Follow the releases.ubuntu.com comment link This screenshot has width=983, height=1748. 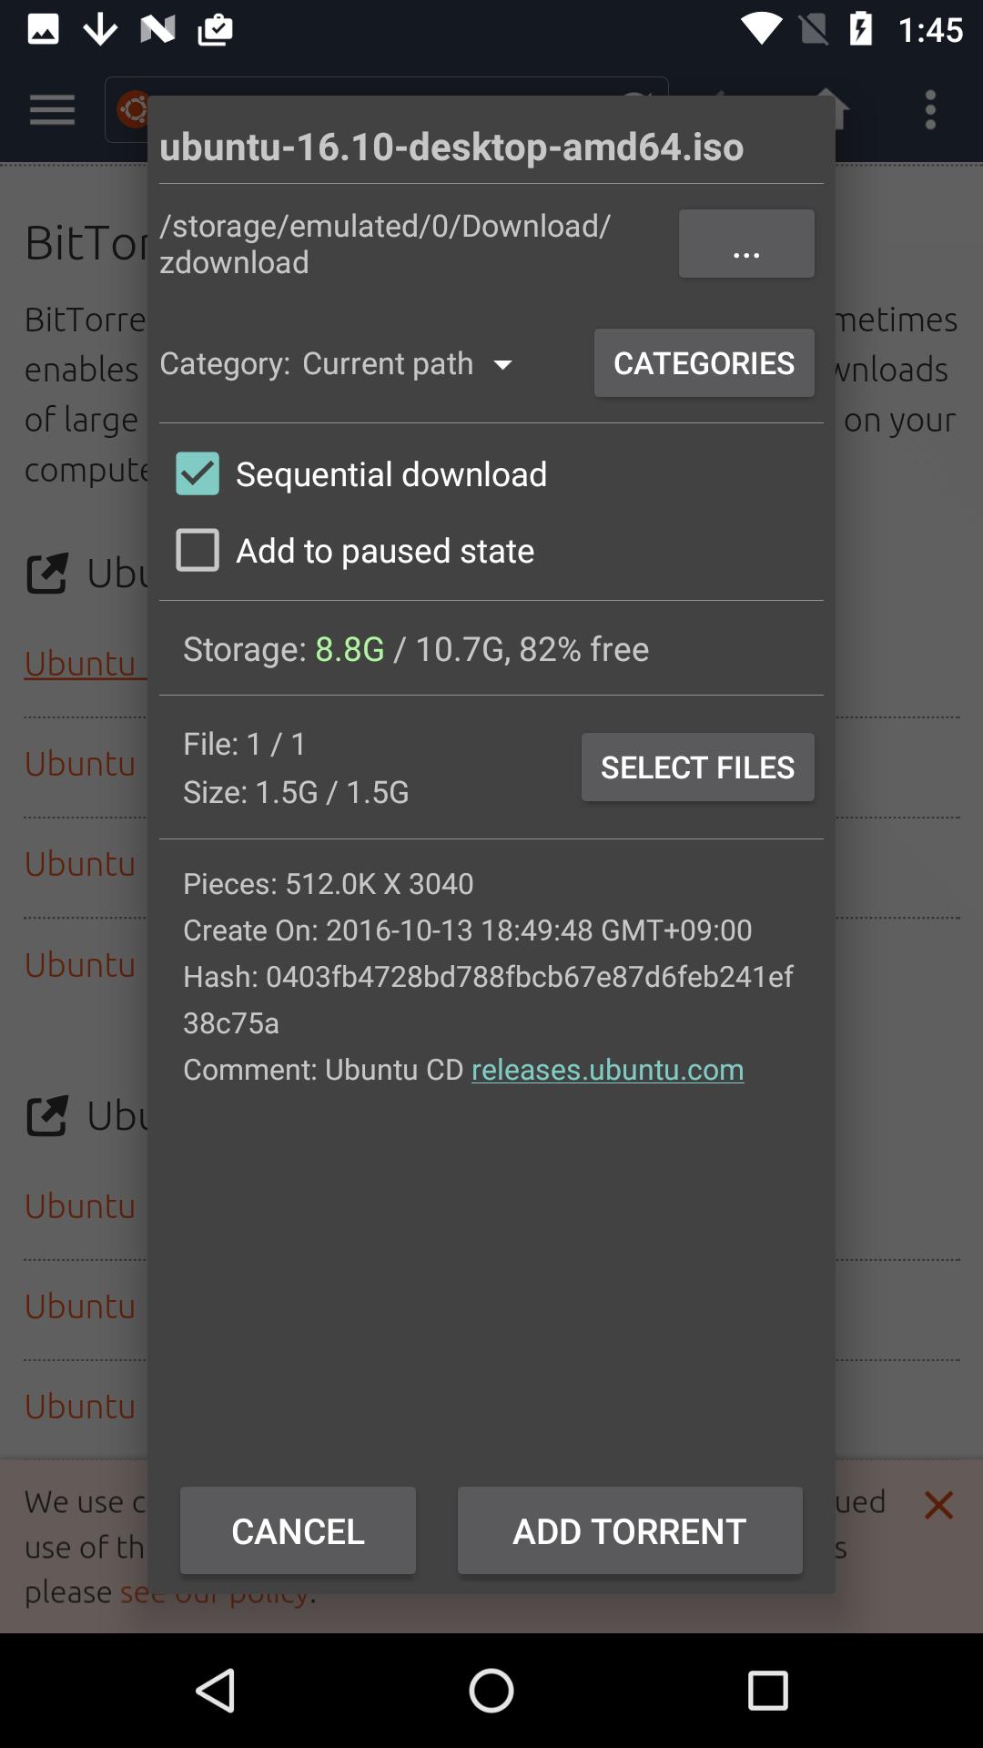point(607,1069)
